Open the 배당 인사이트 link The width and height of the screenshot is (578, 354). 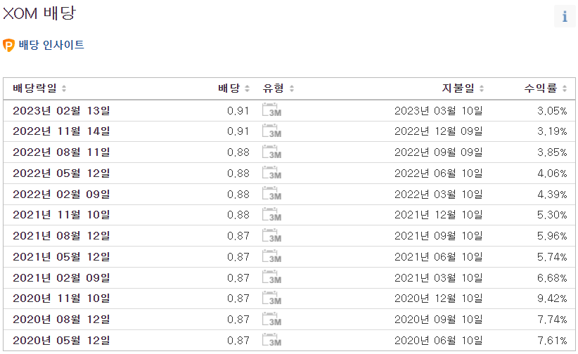[51, 45]
